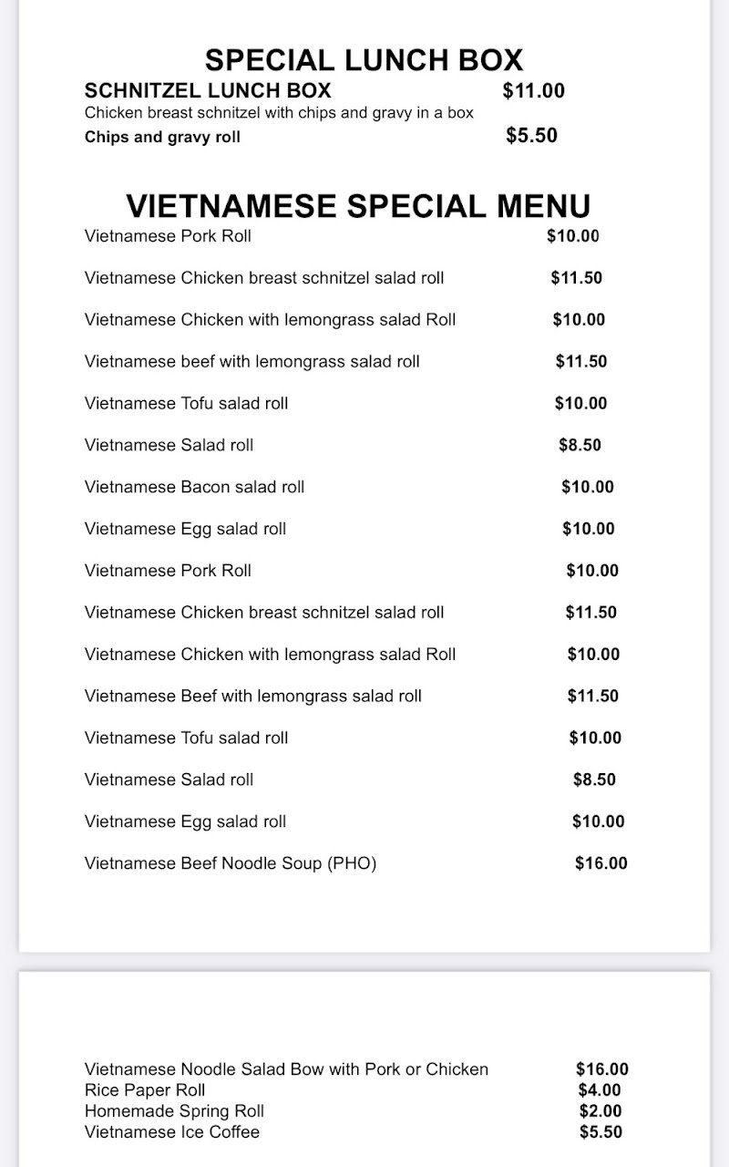Click the $2.00 Spring Roll price
The width and height of the screenshot is (729, 1167).
pos(601,1111)
